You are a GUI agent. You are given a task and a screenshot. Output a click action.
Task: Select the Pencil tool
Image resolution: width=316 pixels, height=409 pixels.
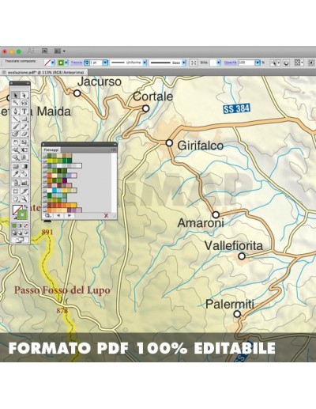pyautogui.click(x=24, y=127)
